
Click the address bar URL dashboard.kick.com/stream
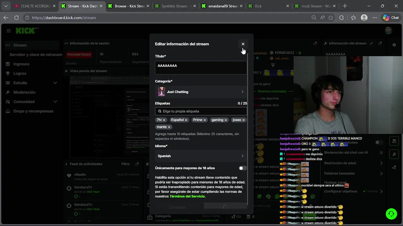point(64,18)
